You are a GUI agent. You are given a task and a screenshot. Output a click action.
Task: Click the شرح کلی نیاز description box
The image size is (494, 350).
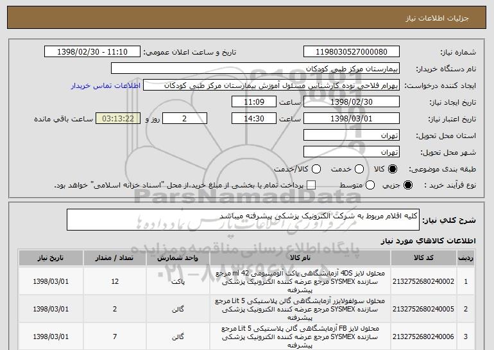tap(243, 220)
